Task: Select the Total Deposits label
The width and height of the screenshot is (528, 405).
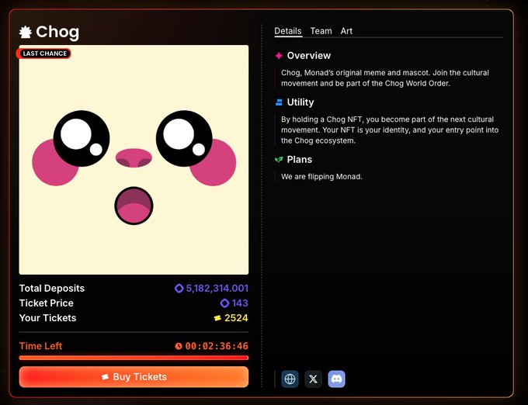Action: click(x=52, y=289)
